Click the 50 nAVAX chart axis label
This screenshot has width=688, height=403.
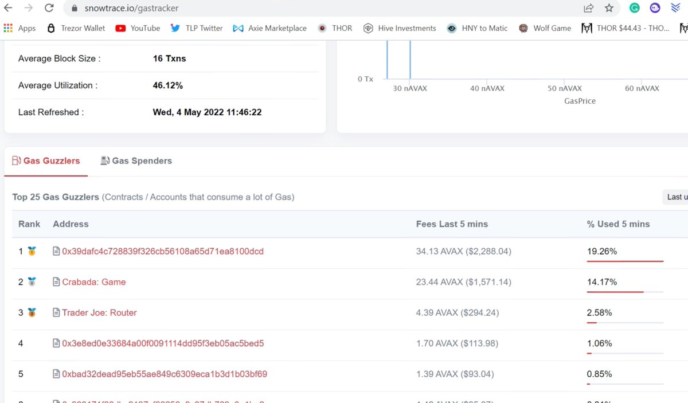point(565,88)
